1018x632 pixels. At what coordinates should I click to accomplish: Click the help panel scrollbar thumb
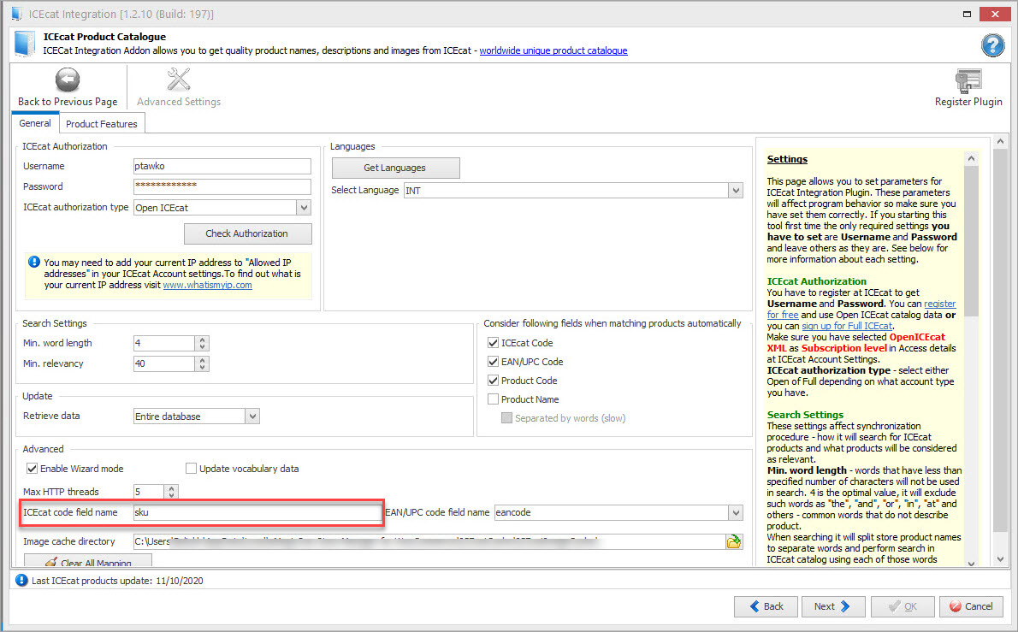coord(971,241)
